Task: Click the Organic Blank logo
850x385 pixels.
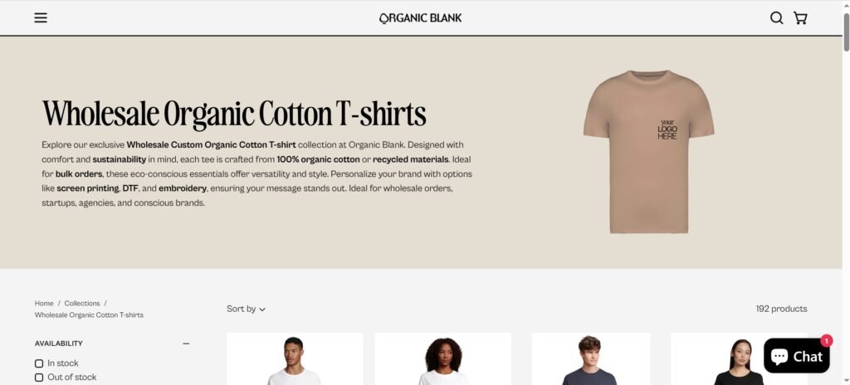Action: (x=421, y=18)
